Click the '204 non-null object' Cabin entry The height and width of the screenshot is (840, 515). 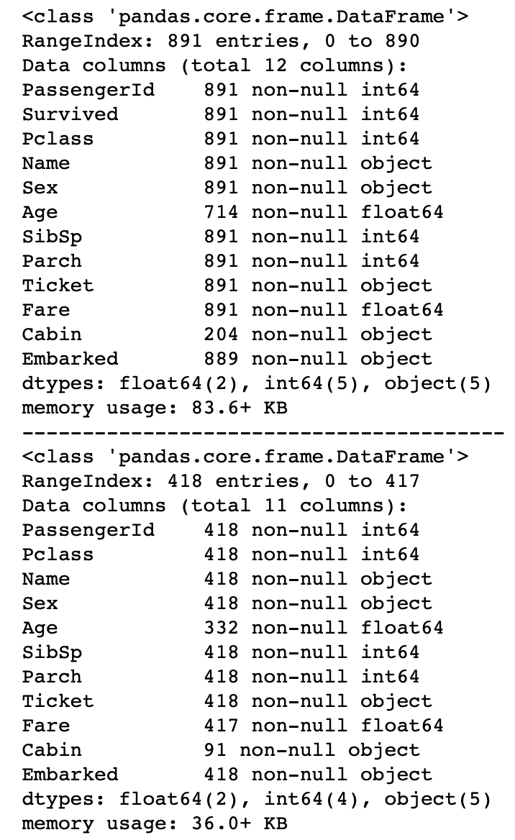[x=317, y=334]
